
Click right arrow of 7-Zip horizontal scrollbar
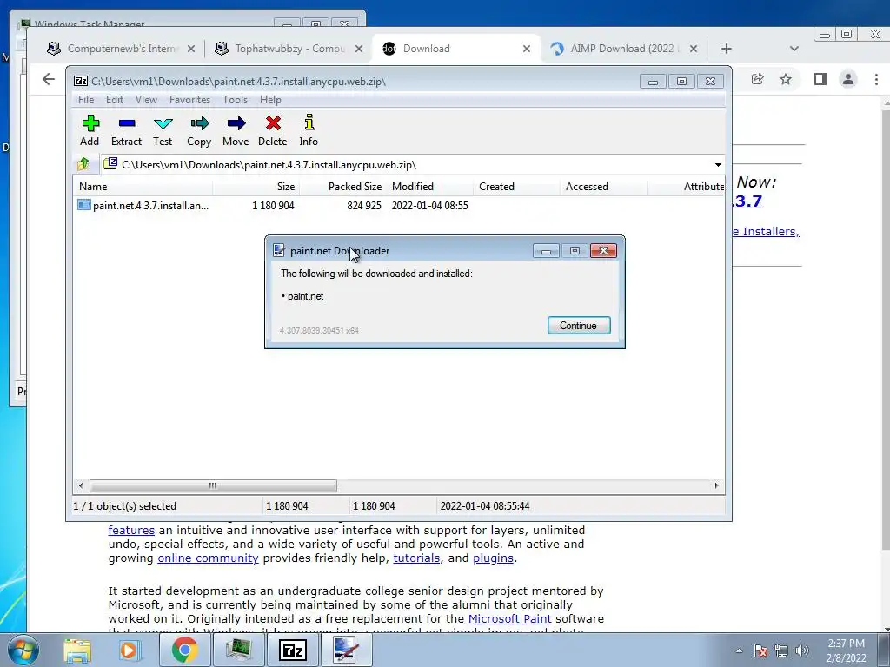[716, 486]
